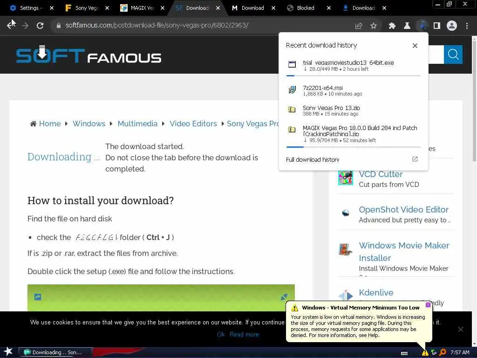Click the 7z2201-x64.msi file icon
The height and width of the screenshot is (358, 477).
click(292, 90)
